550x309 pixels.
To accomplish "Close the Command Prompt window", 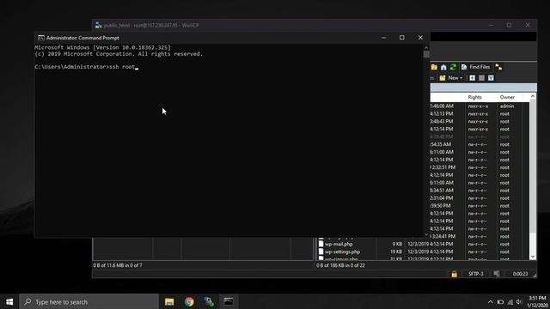I will tap(420, 38).
